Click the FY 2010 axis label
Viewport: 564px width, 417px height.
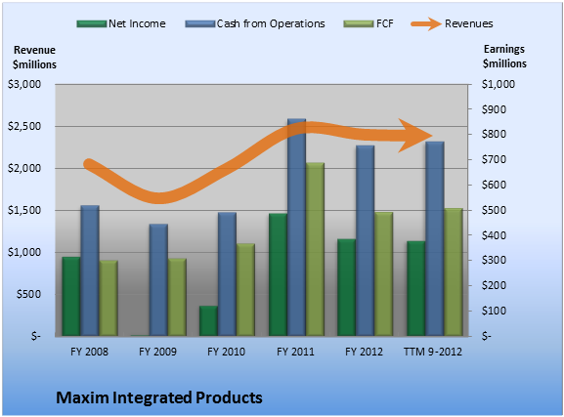(x=226, y=352)
